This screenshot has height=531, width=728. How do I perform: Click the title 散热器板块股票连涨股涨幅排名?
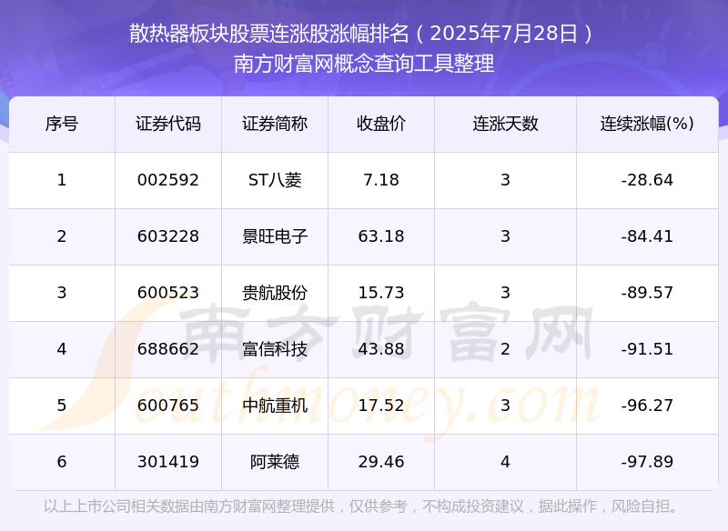[x=269, y=34]
